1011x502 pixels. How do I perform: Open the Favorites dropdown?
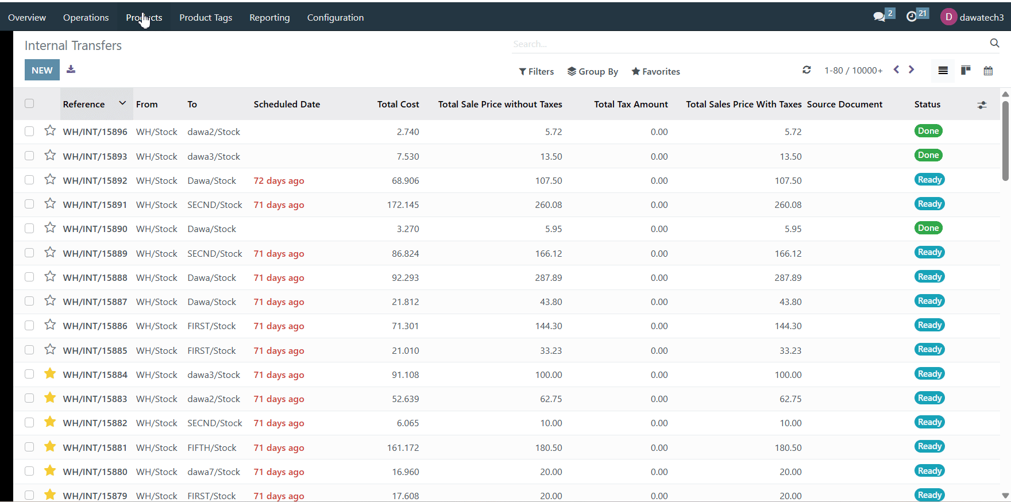click(x=655, y=71)
